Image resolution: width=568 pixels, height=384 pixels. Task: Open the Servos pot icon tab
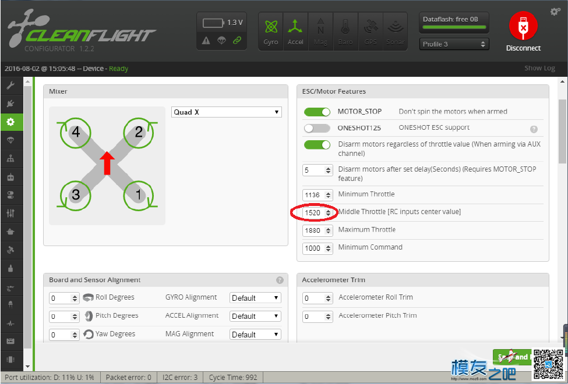pos(10,232)
